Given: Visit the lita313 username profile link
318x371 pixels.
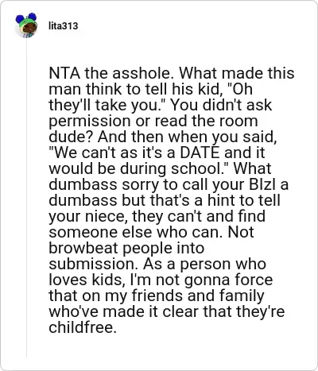Looking at the screenshot, I should [63, 26].
